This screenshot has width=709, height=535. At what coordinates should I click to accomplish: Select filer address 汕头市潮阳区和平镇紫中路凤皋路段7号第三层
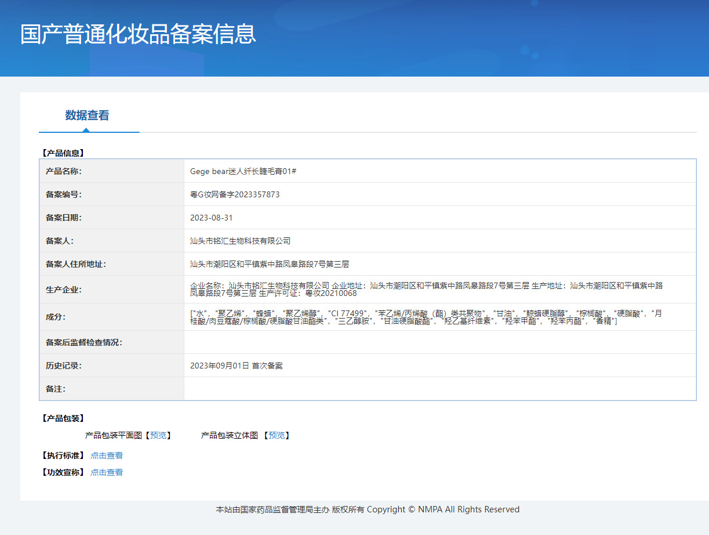coord(270,264)
